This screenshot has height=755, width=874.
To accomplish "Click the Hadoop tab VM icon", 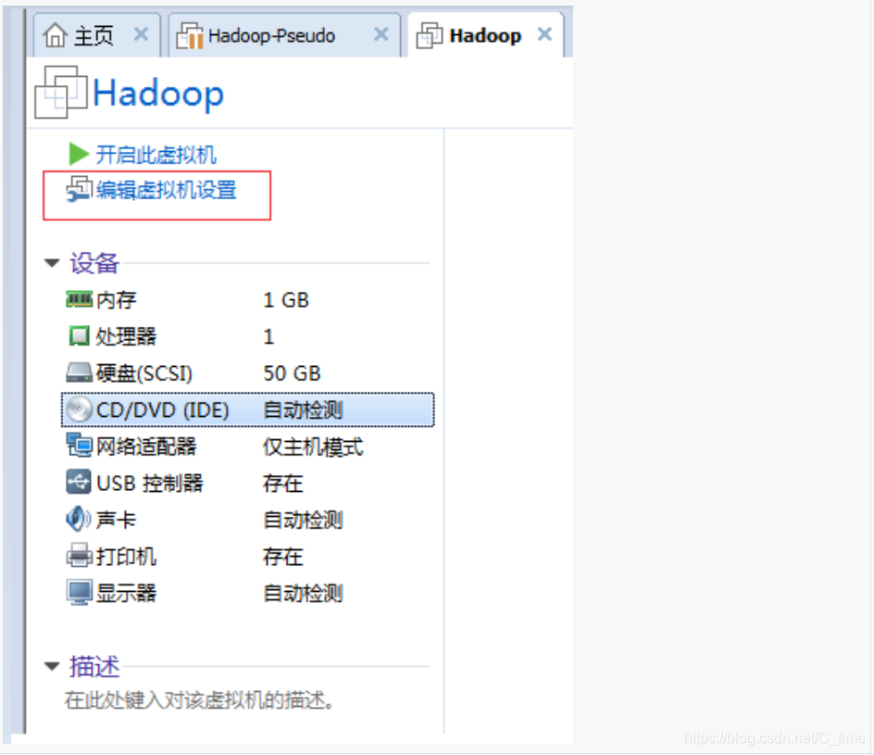I will coord(430,36).
